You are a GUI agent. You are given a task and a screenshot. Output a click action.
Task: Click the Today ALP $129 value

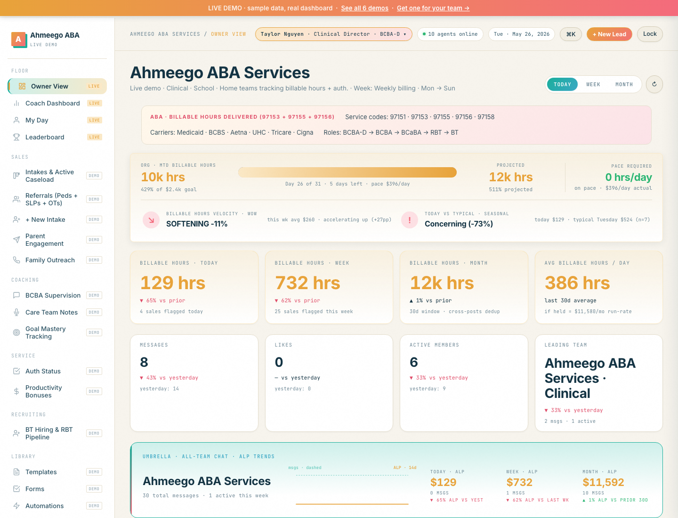point(444,482)
